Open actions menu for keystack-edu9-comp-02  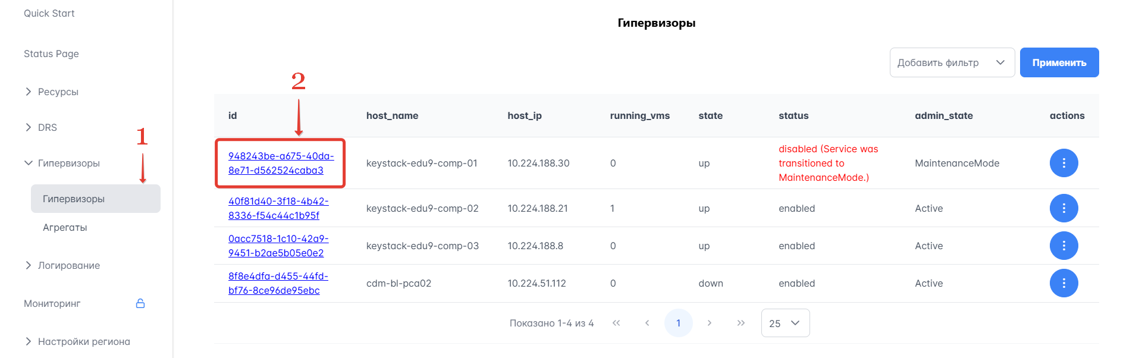(1063, 208)
